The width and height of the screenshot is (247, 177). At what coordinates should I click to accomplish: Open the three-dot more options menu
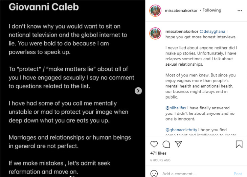(x=240, y=10)
